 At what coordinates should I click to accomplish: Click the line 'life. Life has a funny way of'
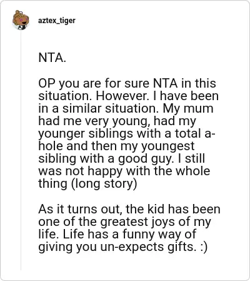click(117, 234)
